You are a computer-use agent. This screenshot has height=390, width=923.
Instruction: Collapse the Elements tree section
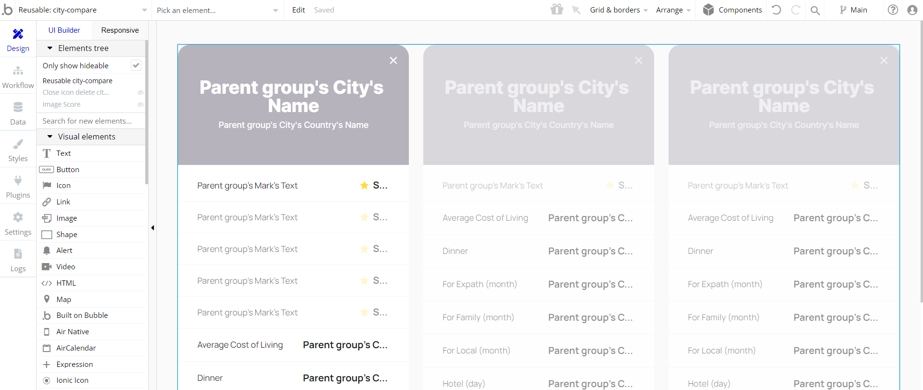[x=50, y=48]
